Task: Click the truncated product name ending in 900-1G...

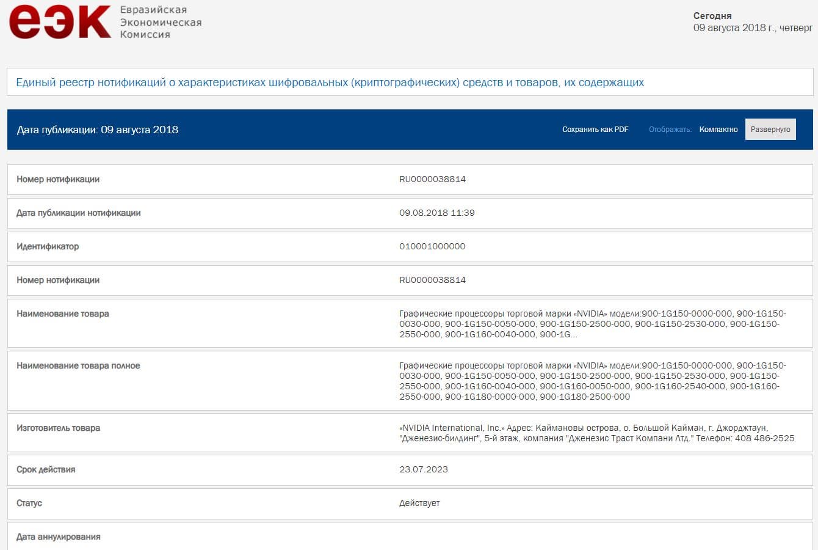Action: (x=593, y=324)
